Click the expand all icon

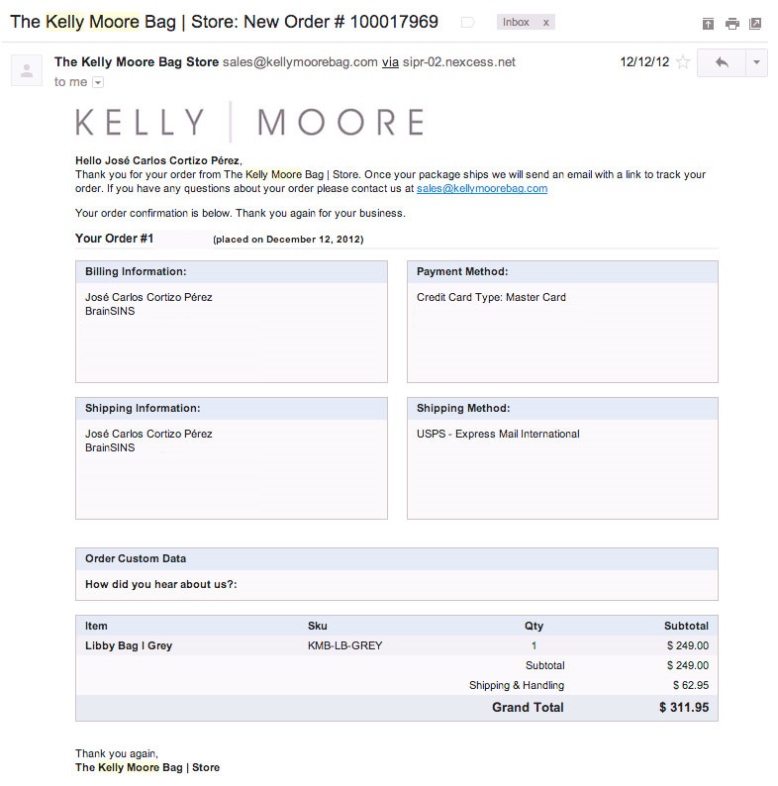(708, 24)
